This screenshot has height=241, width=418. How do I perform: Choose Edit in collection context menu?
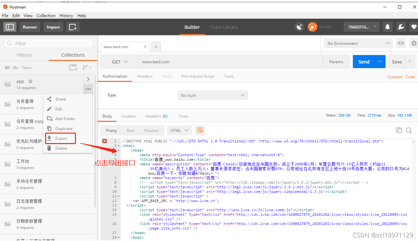tap(67, 109)
